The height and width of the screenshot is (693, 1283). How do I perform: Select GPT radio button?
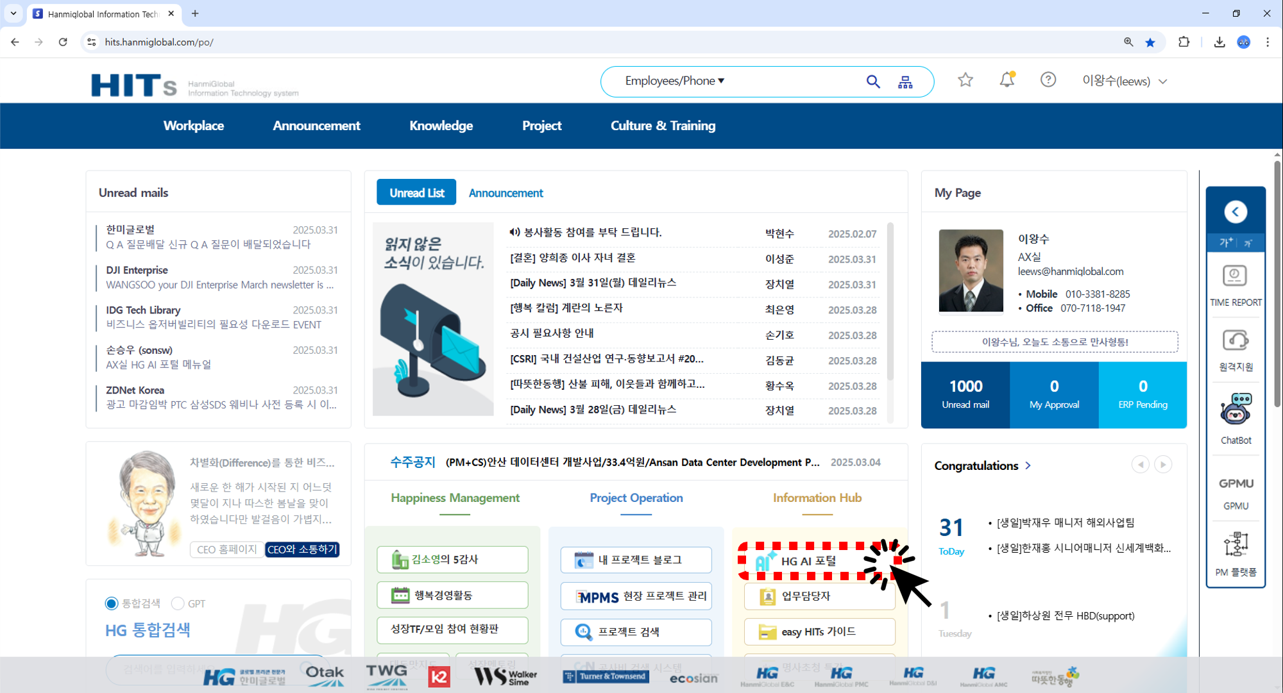[178, 603]
